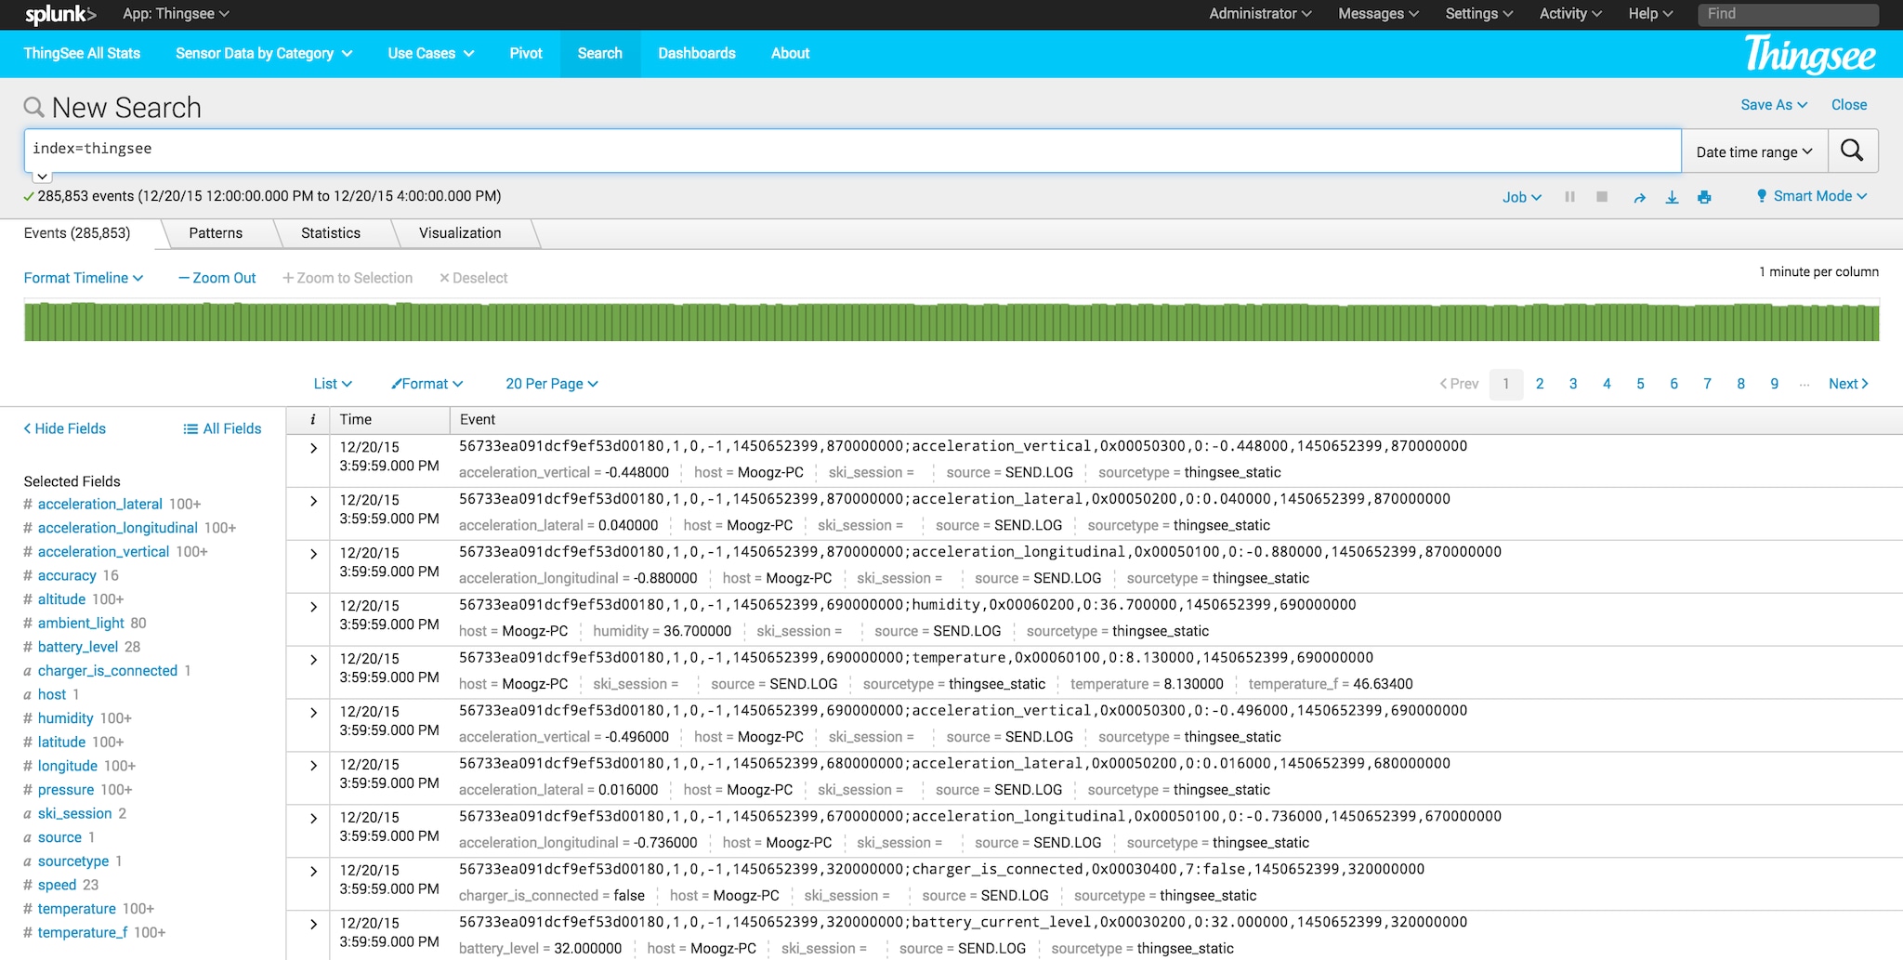This screenshot has width=1903, height=960.
Task: Open the Settings menu
Action: pos(1478,14)
